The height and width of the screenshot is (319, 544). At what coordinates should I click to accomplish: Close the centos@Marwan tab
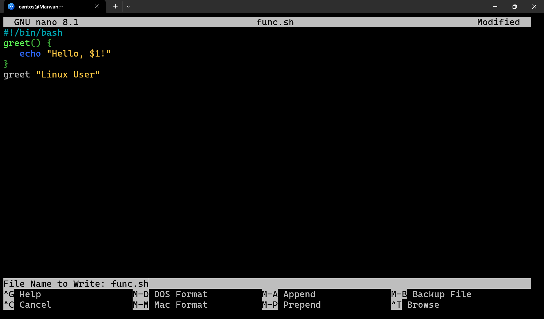pos(97,7)
